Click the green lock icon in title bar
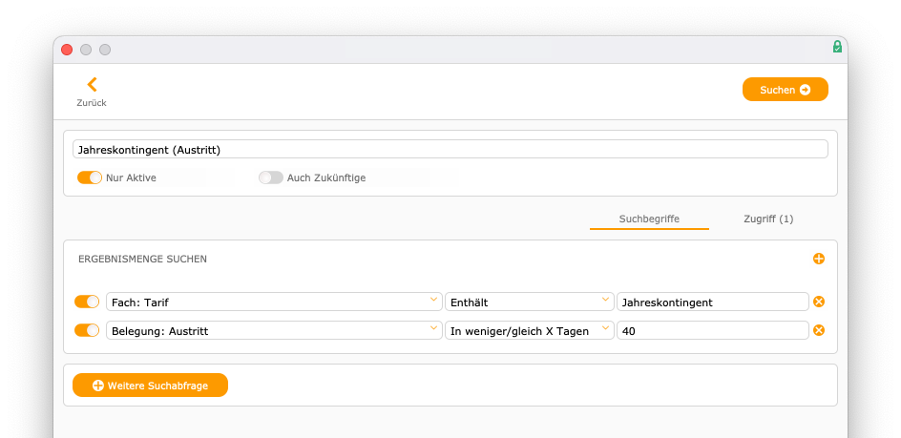This screenshot has height=438, width=901. (837, 47)
